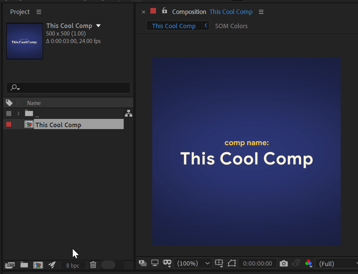Create a new composition icon
The width and height of the screenshot is (358, 274).
pos(38,265)
